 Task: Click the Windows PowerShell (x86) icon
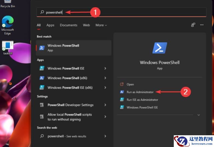click(x=42, y=78)
